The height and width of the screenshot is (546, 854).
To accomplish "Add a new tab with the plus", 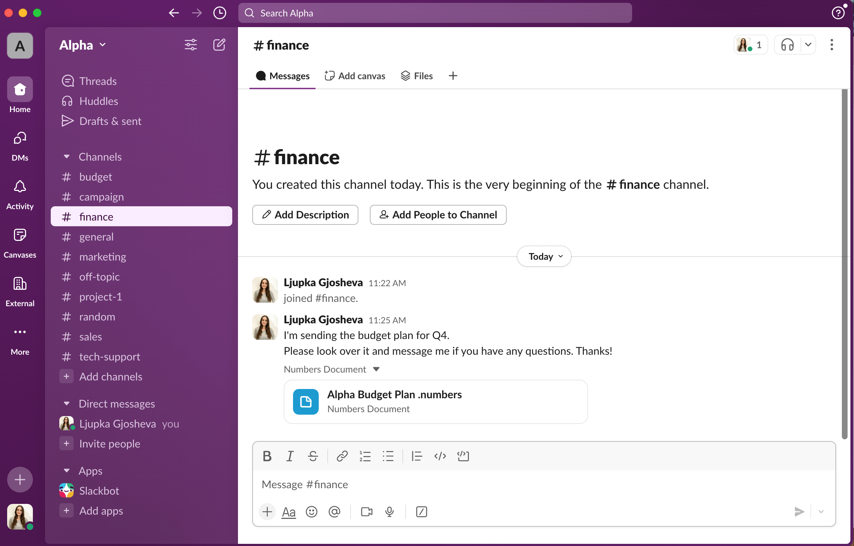I will coord(453,76).
